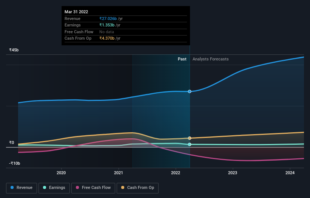310x198 pixels.
Task: Click the ₹4.370b Cash From Op value
Action: [107, 39]
